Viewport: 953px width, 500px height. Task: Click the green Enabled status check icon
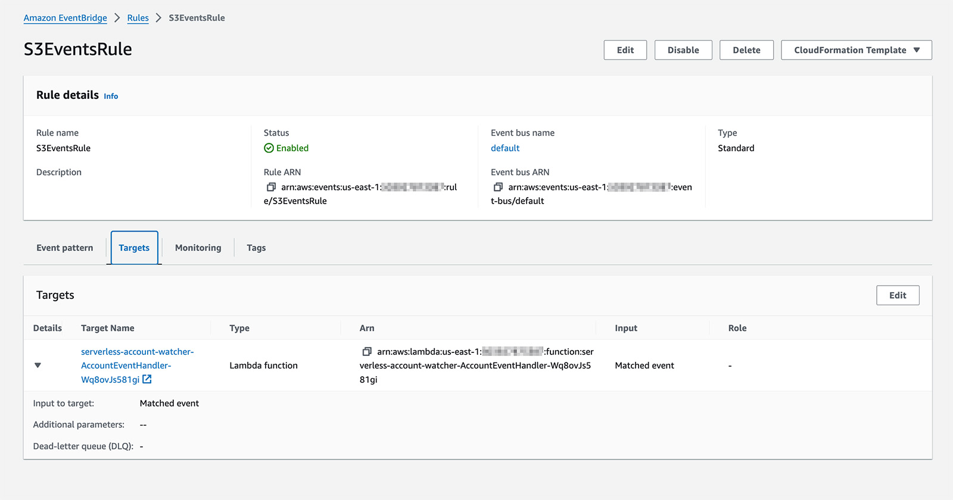click(x=269, y=148)
